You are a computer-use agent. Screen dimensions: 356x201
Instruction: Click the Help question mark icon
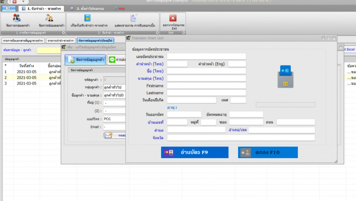pos(116,9)
